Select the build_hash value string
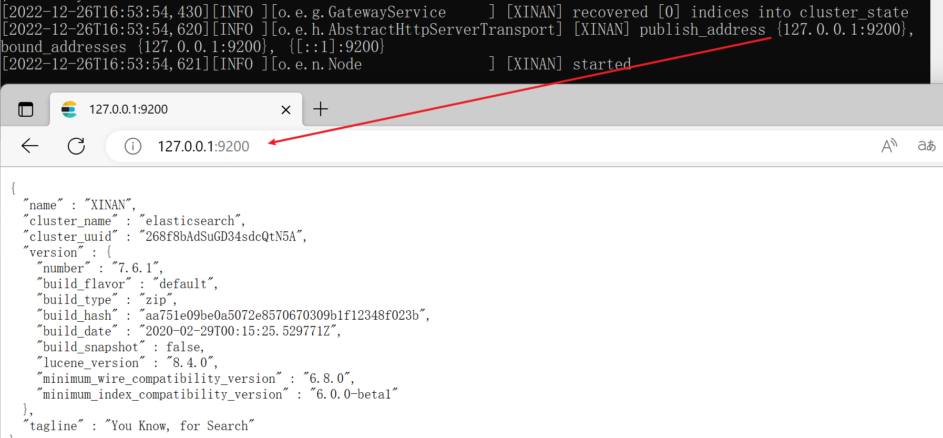 (x=282, y=315)
